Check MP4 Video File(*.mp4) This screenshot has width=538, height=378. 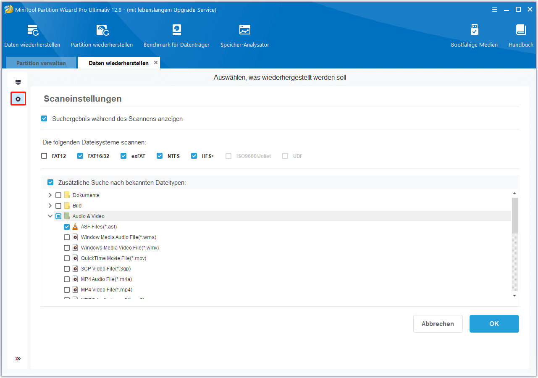[67, 290]
